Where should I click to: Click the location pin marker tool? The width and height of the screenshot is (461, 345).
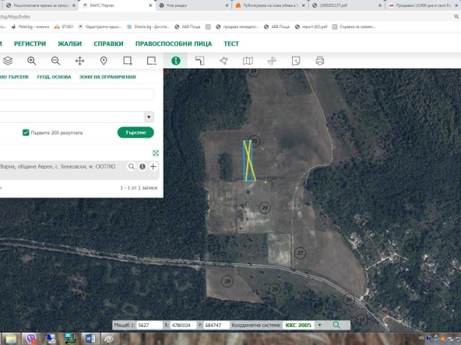coord(104,61)
